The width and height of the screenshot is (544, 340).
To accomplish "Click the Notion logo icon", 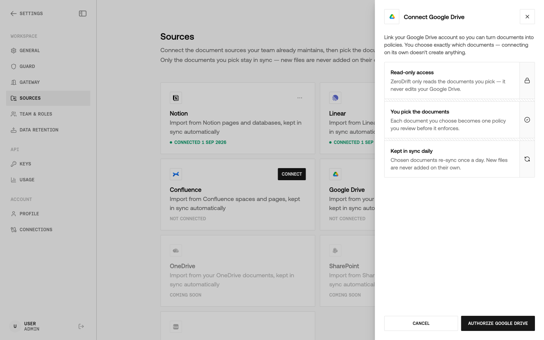I will (x=176, y=98).
